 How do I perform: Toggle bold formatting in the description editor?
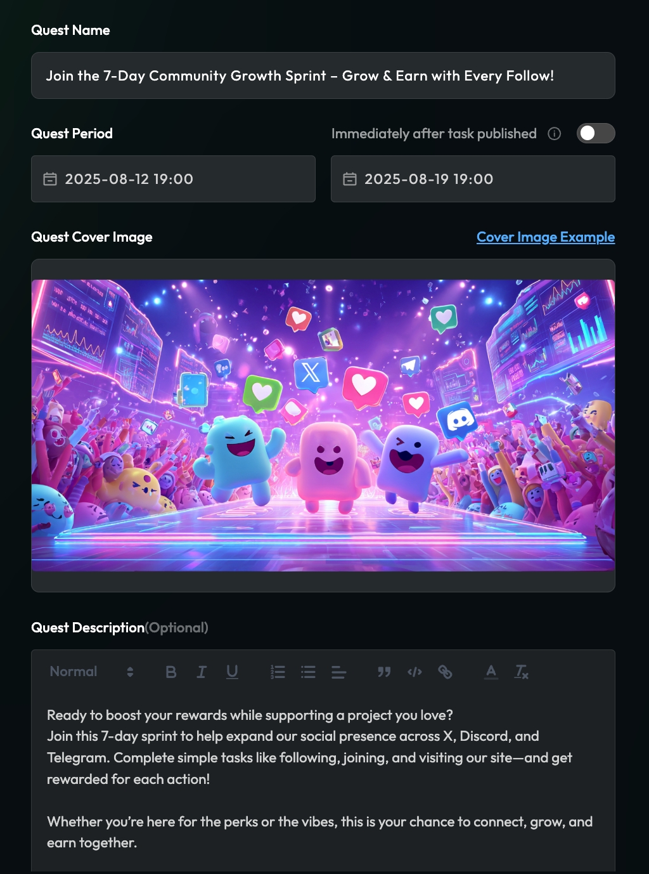click(171, 672)
